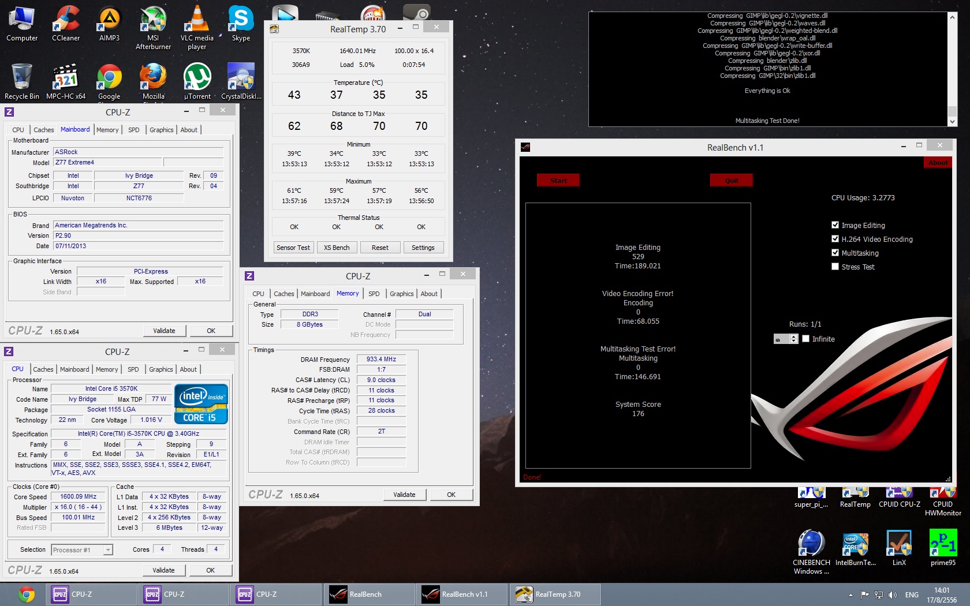Click Validate in the CPU-Z CPU window
Viewport: 970px width, 606px height.
point(163,570)
